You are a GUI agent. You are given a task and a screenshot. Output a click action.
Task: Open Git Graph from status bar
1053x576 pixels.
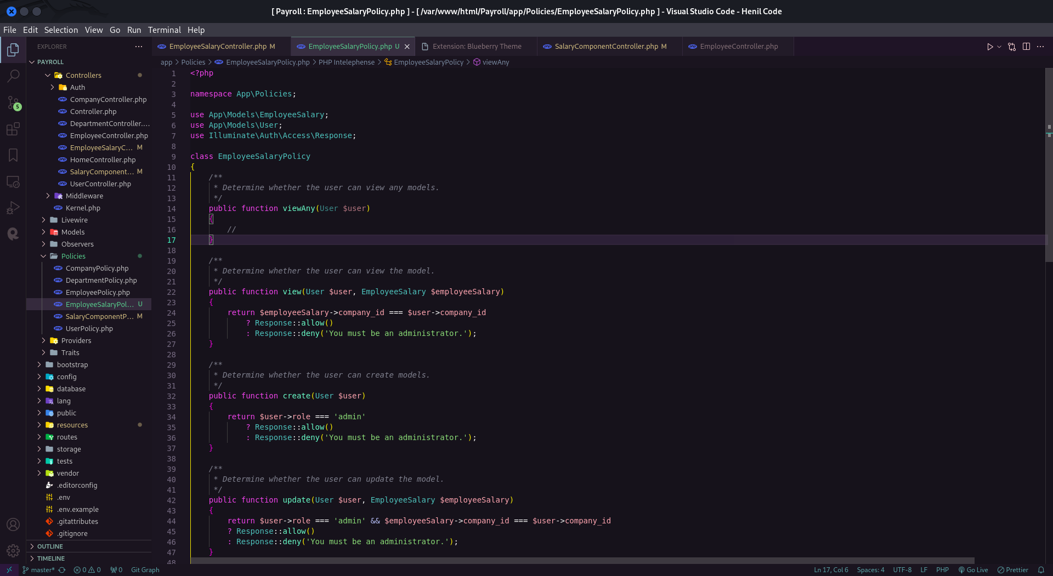tap(145, 570)
